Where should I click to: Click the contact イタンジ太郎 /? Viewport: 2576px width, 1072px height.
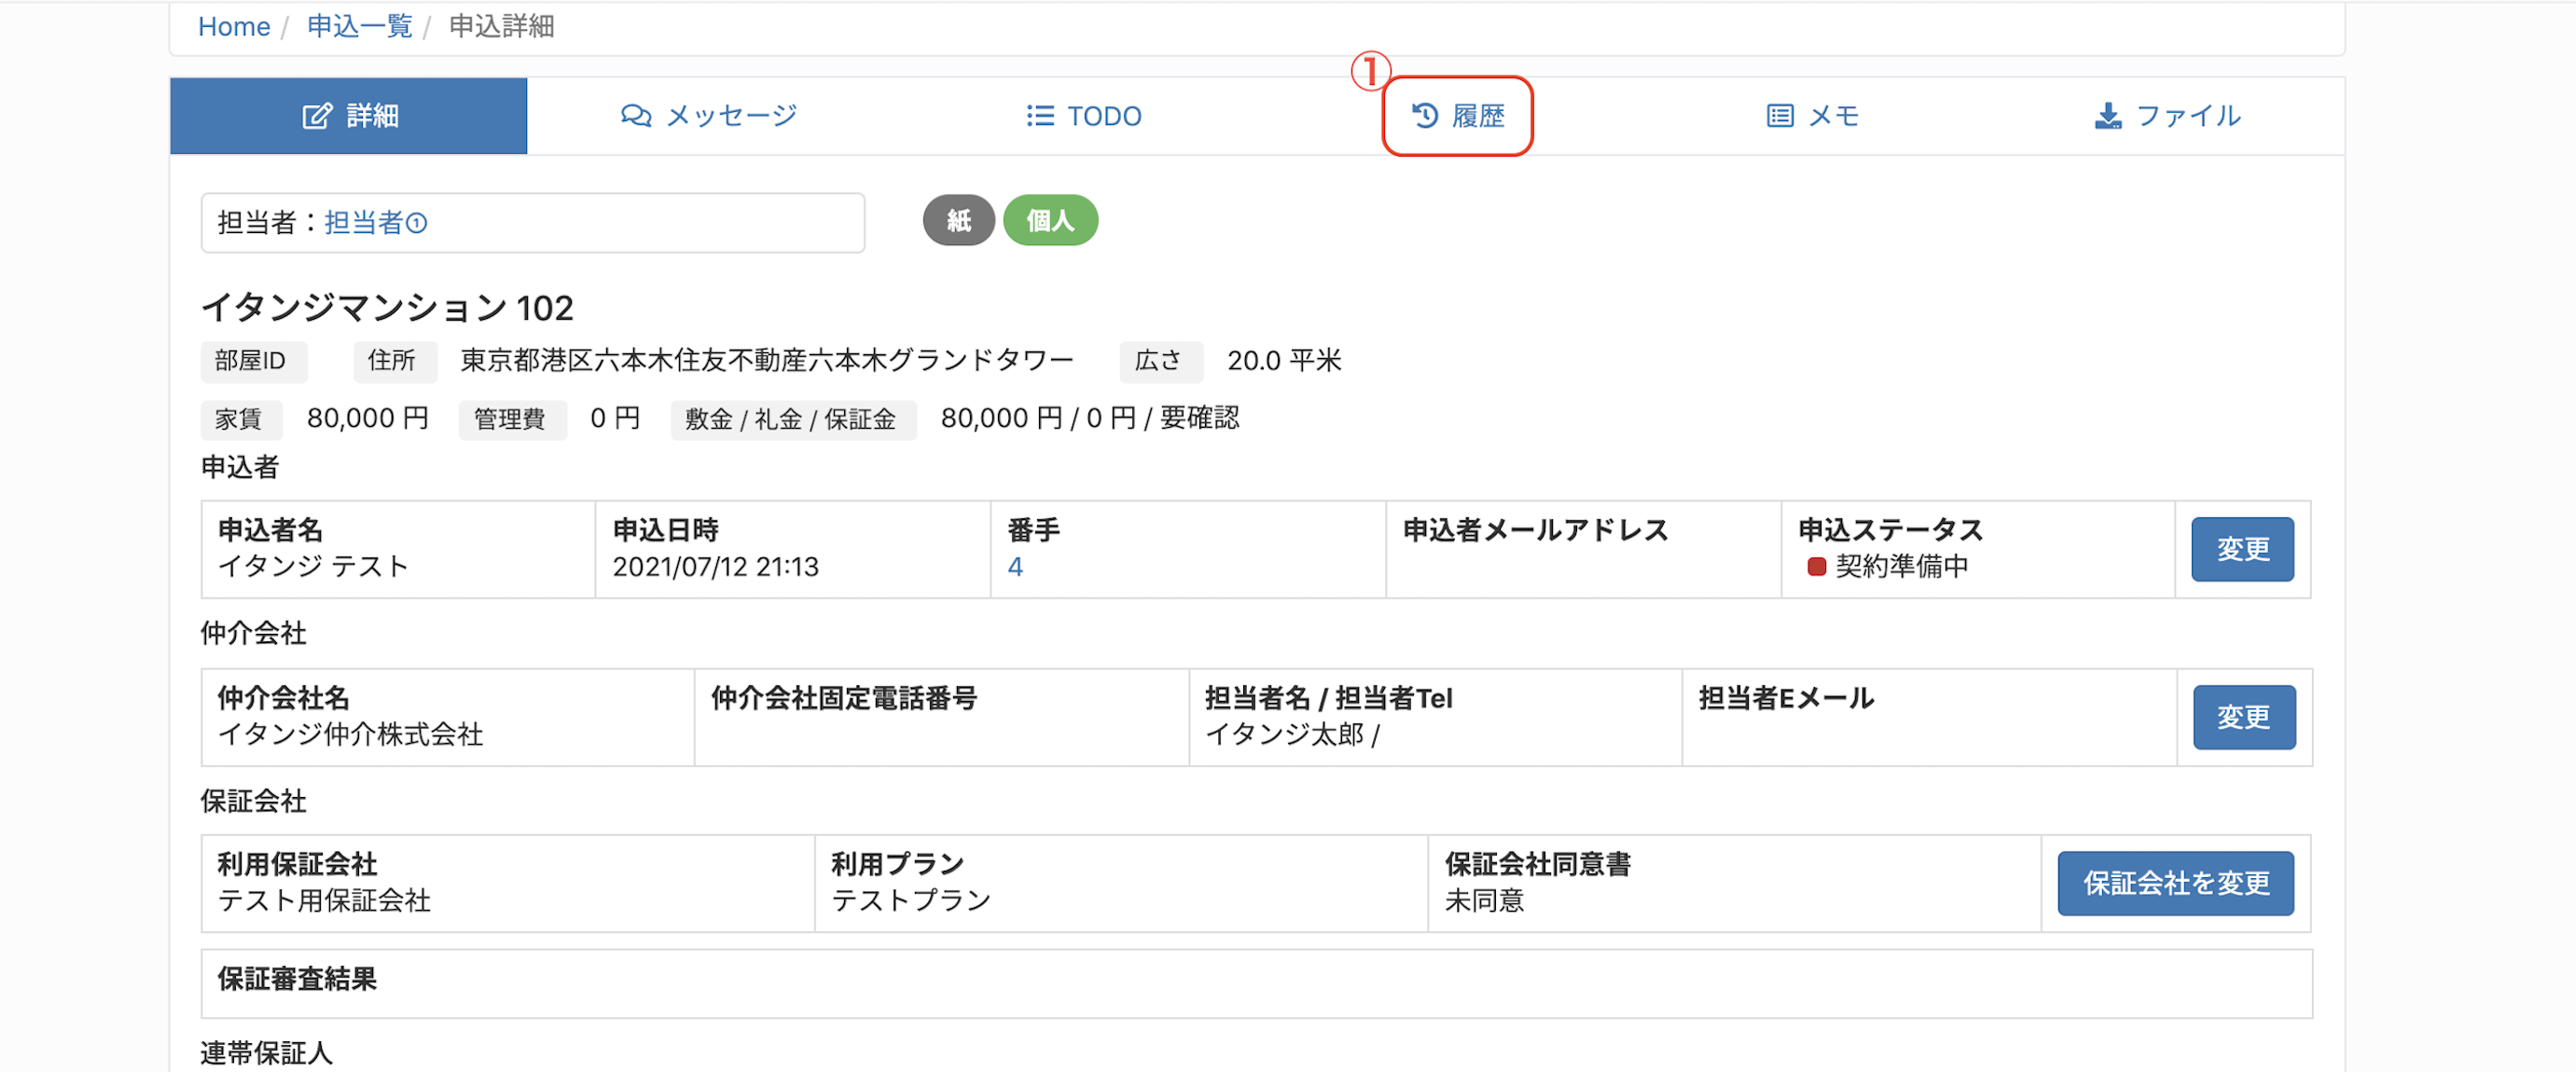pos(1292,735)
